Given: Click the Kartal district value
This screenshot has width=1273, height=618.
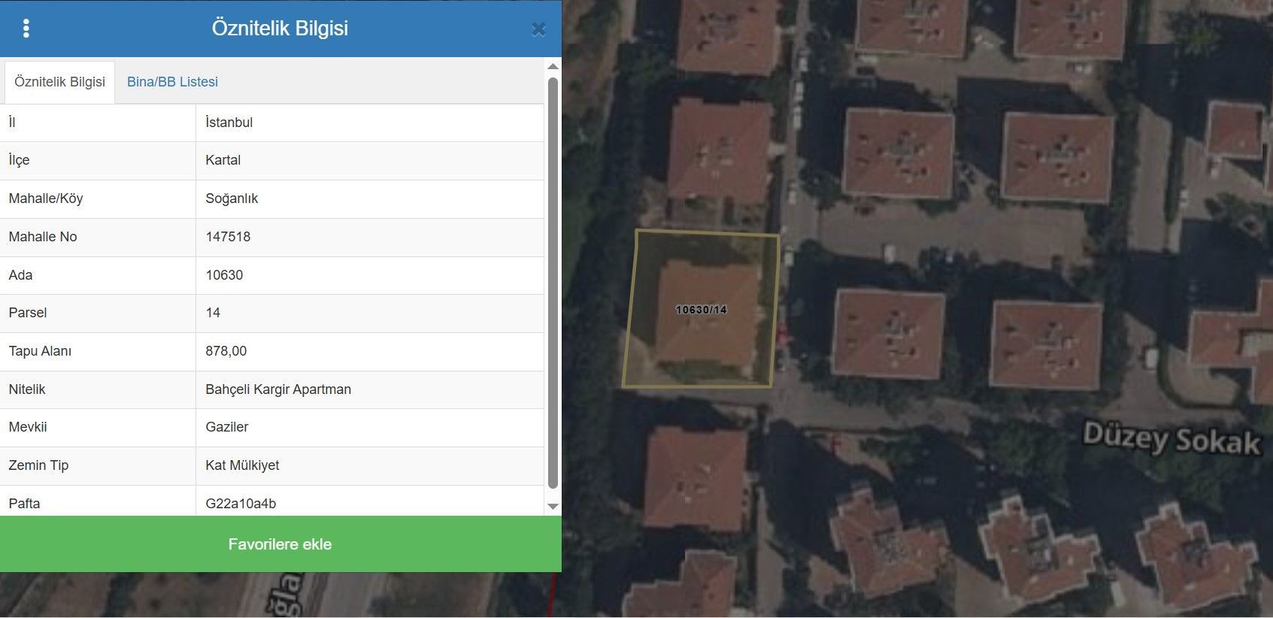Looking at the screenshot, I should [223, 160].
